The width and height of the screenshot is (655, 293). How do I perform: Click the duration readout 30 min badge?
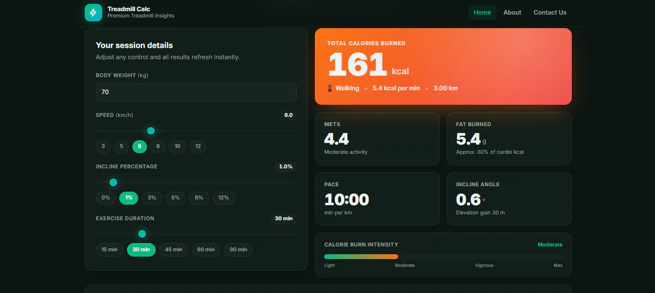pyautogui.click(x=284, y=218)
